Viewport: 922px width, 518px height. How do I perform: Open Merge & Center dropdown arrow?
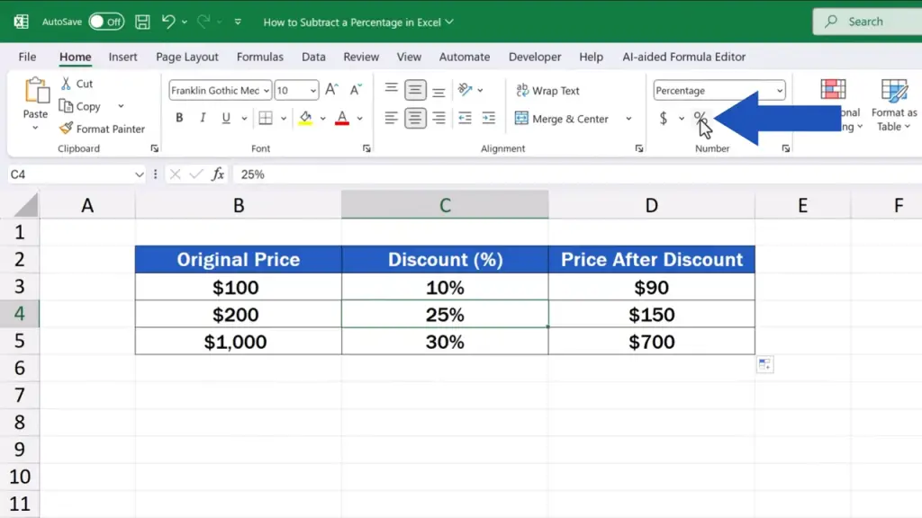pyautogui.click(x=628, y=119)
